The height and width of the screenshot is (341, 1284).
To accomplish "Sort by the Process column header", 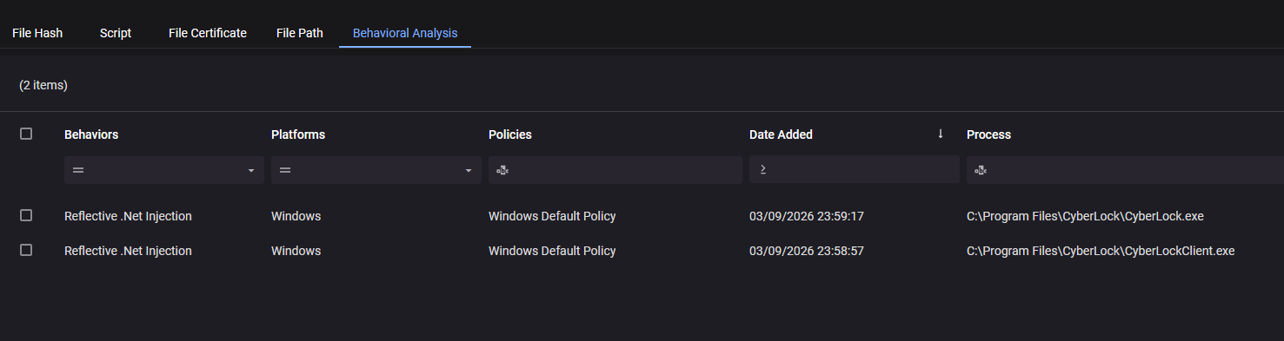I will tap(988, 134).
